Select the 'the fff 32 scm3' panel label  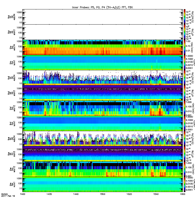pos(11,154)
